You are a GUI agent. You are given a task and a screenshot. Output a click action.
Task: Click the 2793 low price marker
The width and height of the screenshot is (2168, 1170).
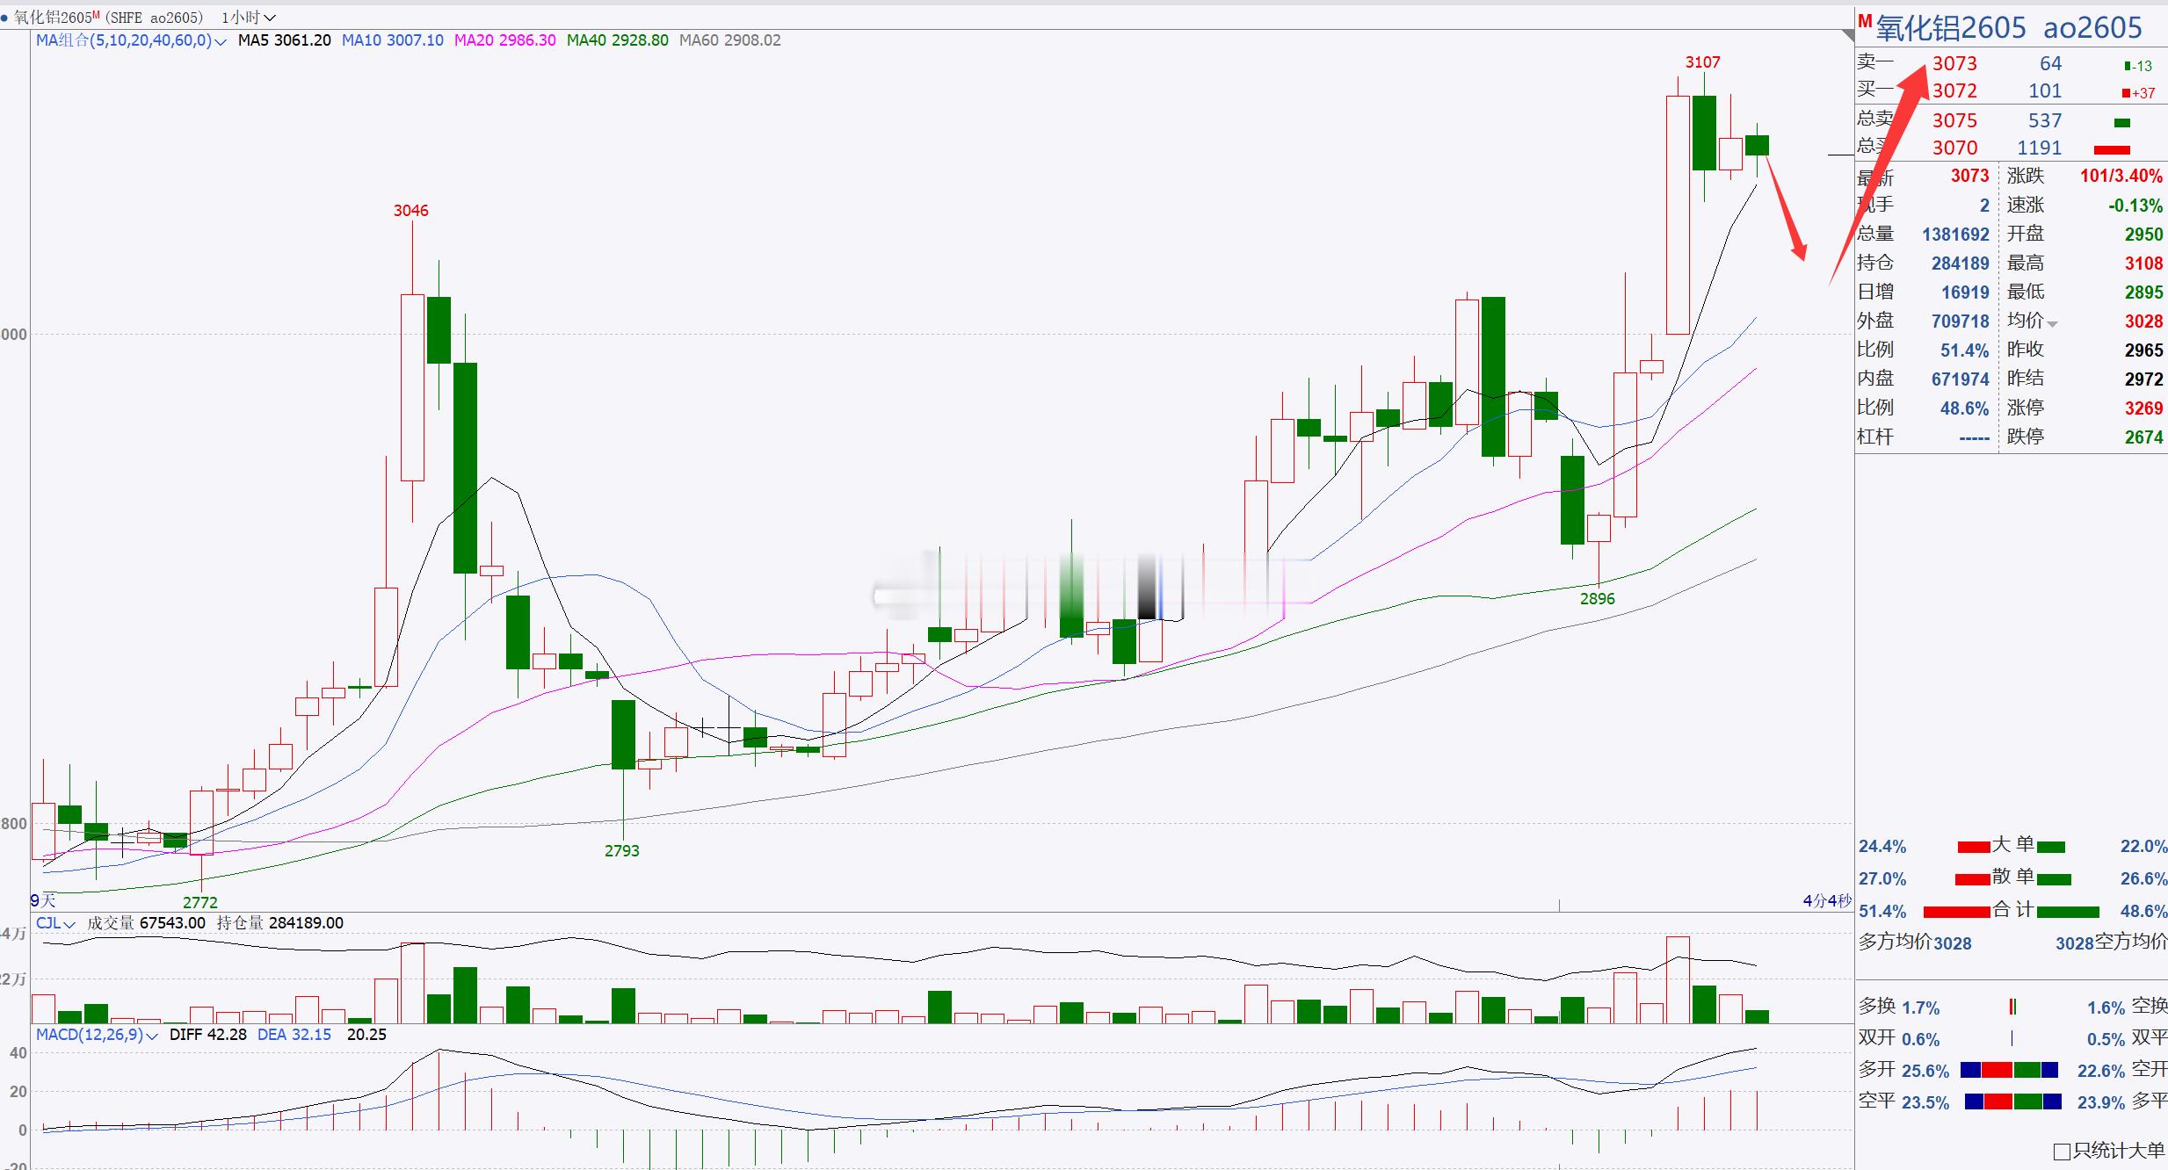[x=621, y=850]
